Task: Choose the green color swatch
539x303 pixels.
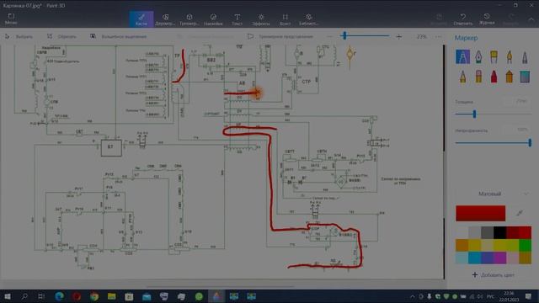Action: coord(525,245)
